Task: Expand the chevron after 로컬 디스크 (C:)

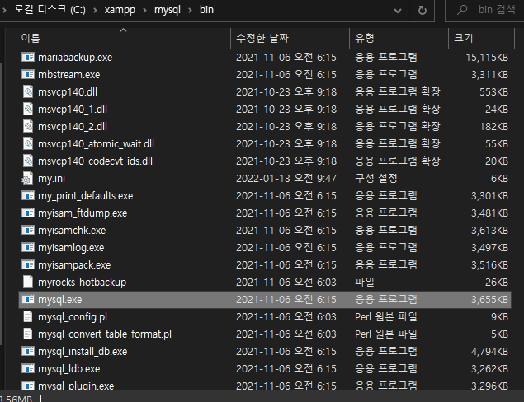Action: pos(95,11)
